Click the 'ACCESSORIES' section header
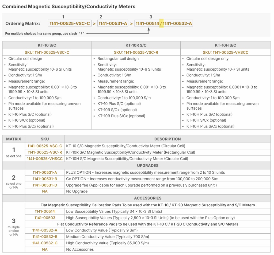This screenshot has width=274, height=255. coord(148,198)
